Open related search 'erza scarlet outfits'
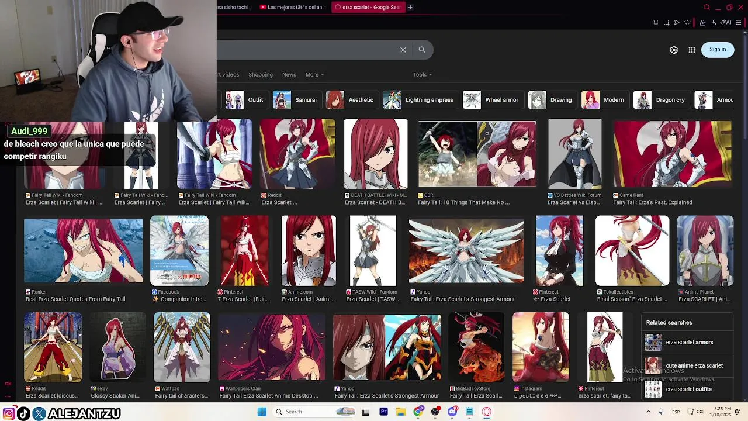748x421 pixels. coord(687,389)
